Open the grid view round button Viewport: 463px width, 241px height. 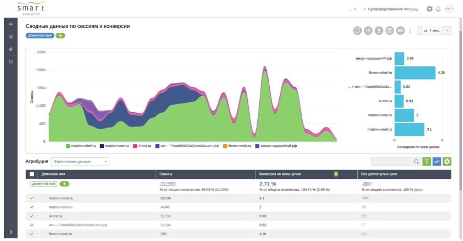coord(368,31)
